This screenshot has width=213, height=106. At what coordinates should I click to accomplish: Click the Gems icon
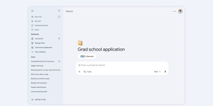(x=32, y=30)
